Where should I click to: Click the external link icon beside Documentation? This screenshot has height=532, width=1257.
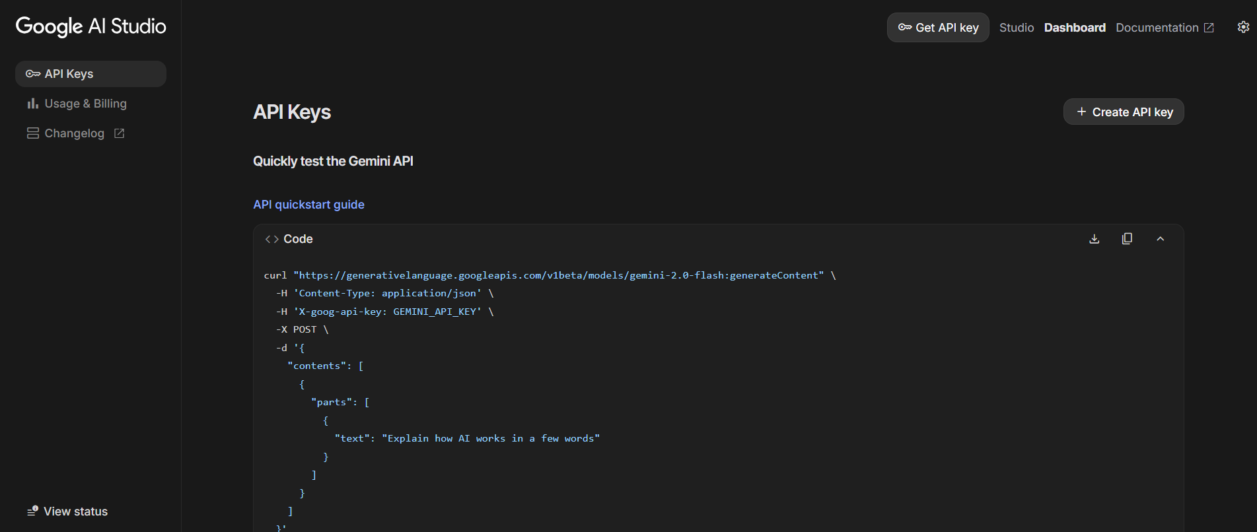(x=1209, y=28)
